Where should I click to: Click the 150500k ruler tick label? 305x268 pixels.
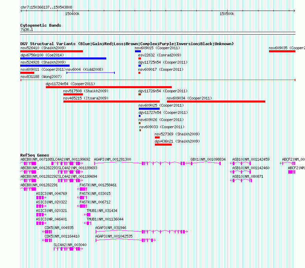coord(227,14)
